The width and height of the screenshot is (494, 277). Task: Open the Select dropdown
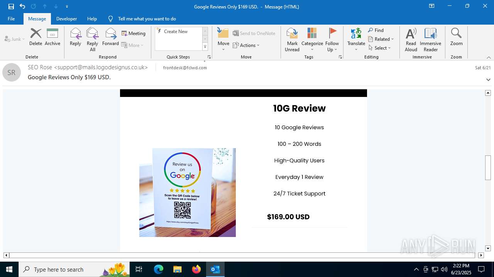pyautogui.click(x=380, y=48)
